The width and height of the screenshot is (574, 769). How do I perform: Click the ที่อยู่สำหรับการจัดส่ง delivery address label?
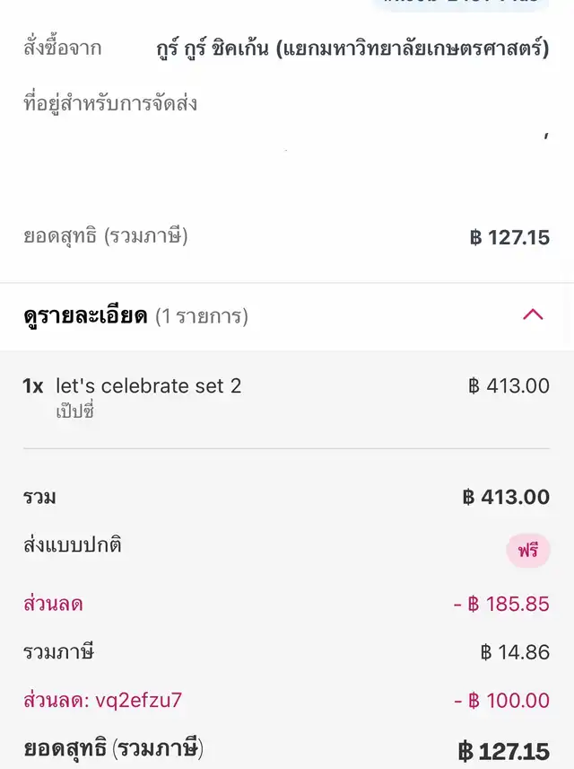point(110,104)
